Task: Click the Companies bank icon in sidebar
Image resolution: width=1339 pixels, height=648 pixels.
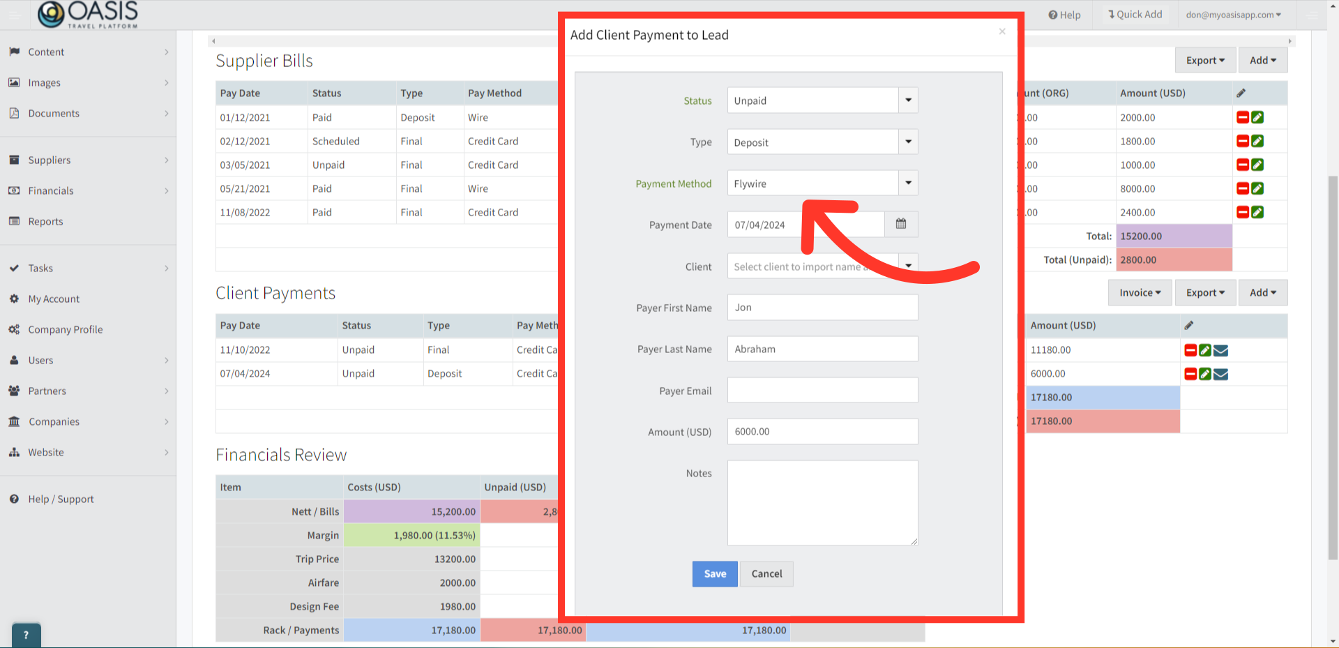Action: click(15, 421)
